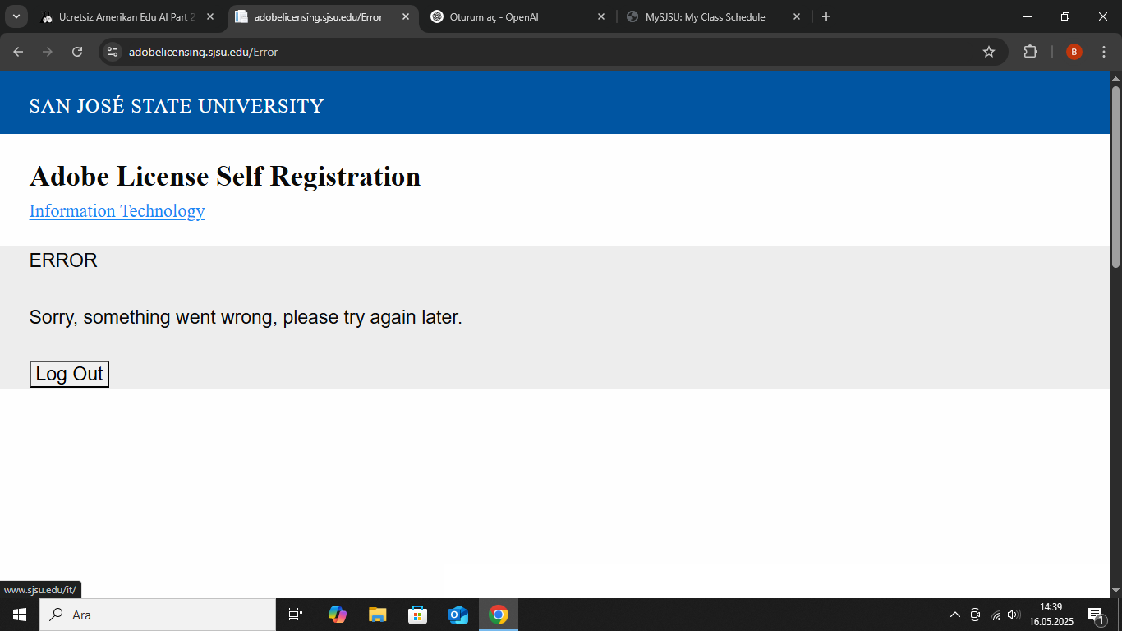
Task: Launch Copilot from the taskbar
Action: coord(337,615)
